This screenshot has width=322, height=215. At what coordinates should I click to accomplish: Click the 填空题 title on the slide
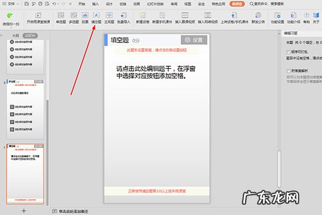(x=120, y=40)
